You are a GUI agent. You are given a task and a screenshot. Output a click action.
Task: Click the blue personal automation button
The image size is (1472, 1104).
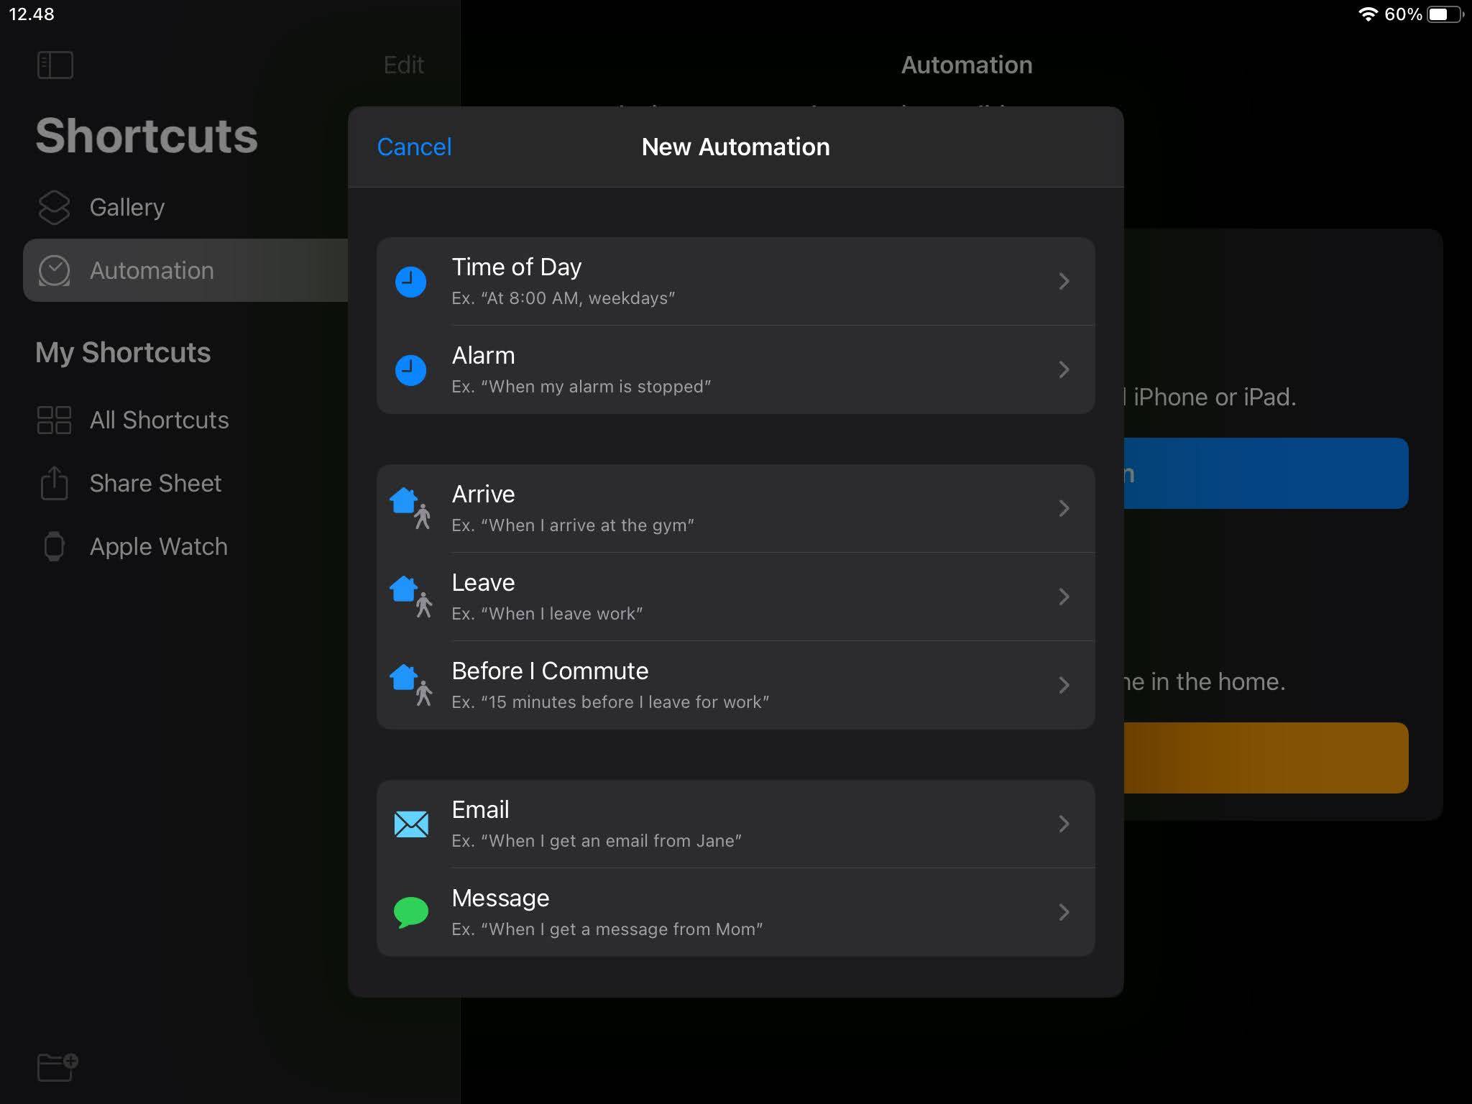coord(1265,474)
